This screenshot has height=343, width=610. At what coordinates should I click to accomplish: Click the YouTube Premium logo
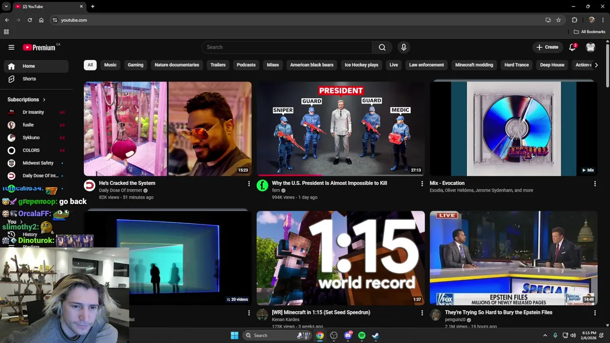tap(40, 47)
